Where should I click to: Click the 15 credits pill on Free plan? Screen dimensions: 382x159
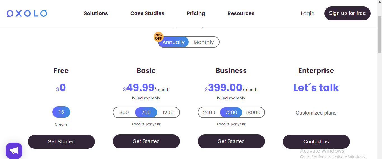click(61, 112)
